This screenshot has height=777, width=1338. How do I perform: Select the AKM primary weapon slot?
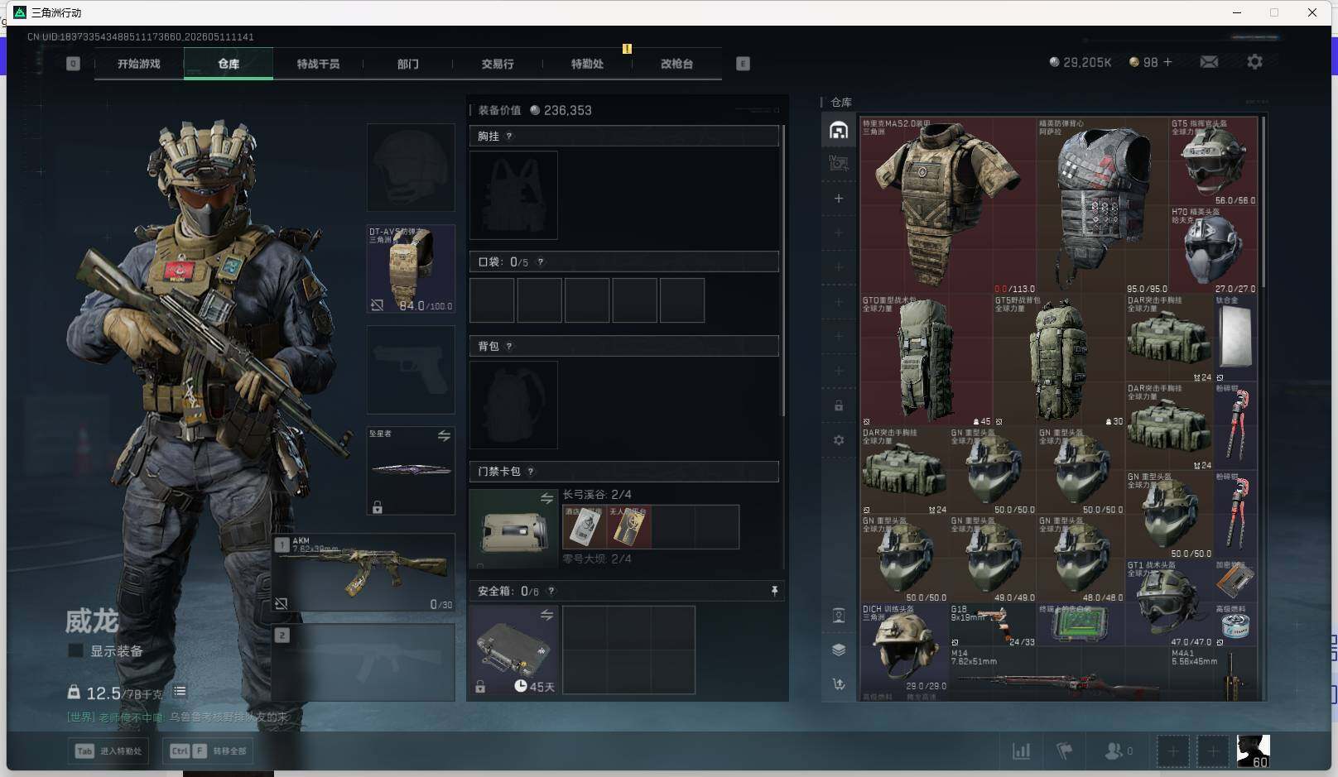point(364,573)
